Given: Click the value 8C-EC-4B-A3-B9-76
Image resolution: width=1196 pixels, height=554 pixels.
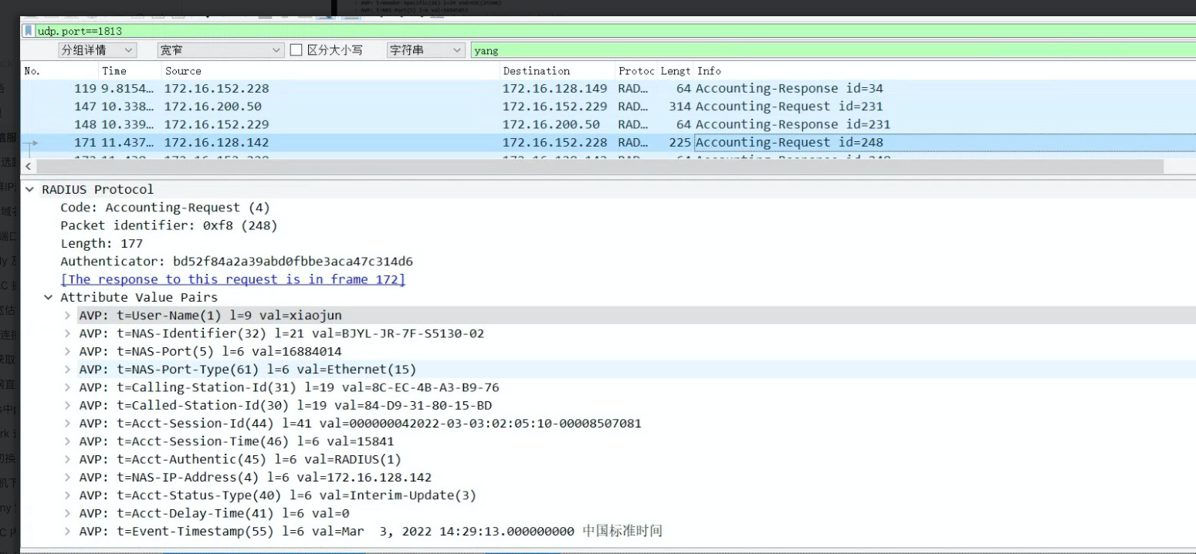Looking at the screenshot, I should click(x=435, y=387).
